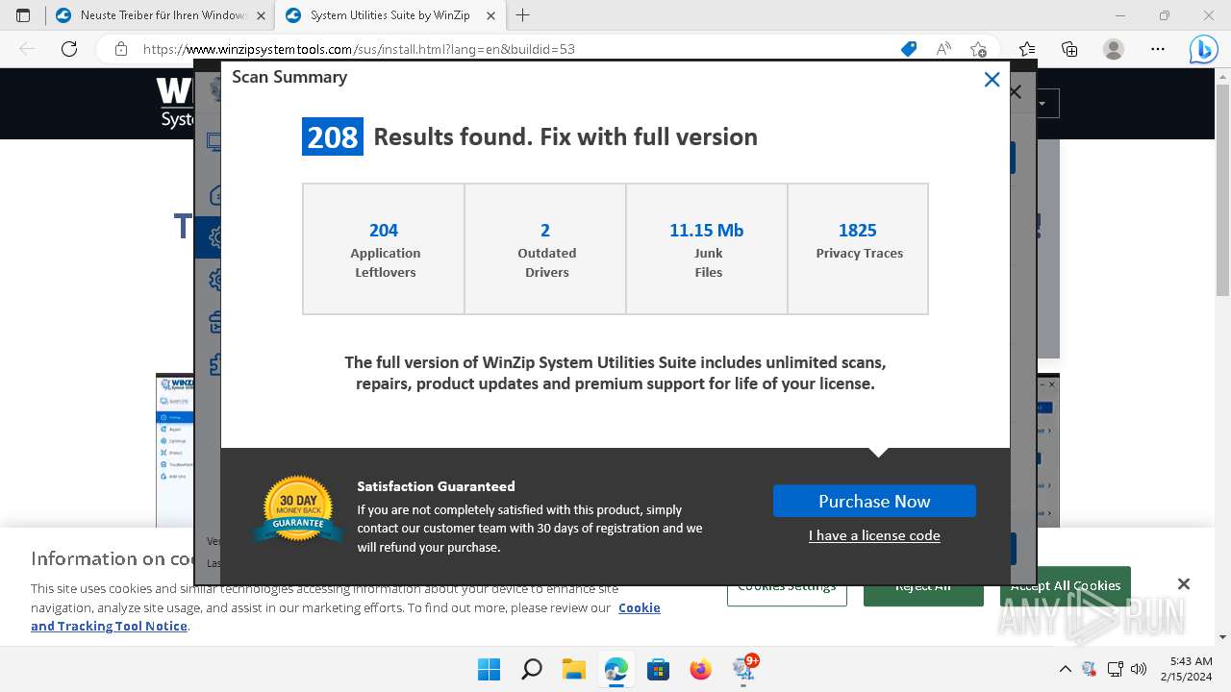This screenshot has height=692, width=1231.
Task: Click the 30 Day Money Back Guarantee badge
Action: (x=298, y=509)
